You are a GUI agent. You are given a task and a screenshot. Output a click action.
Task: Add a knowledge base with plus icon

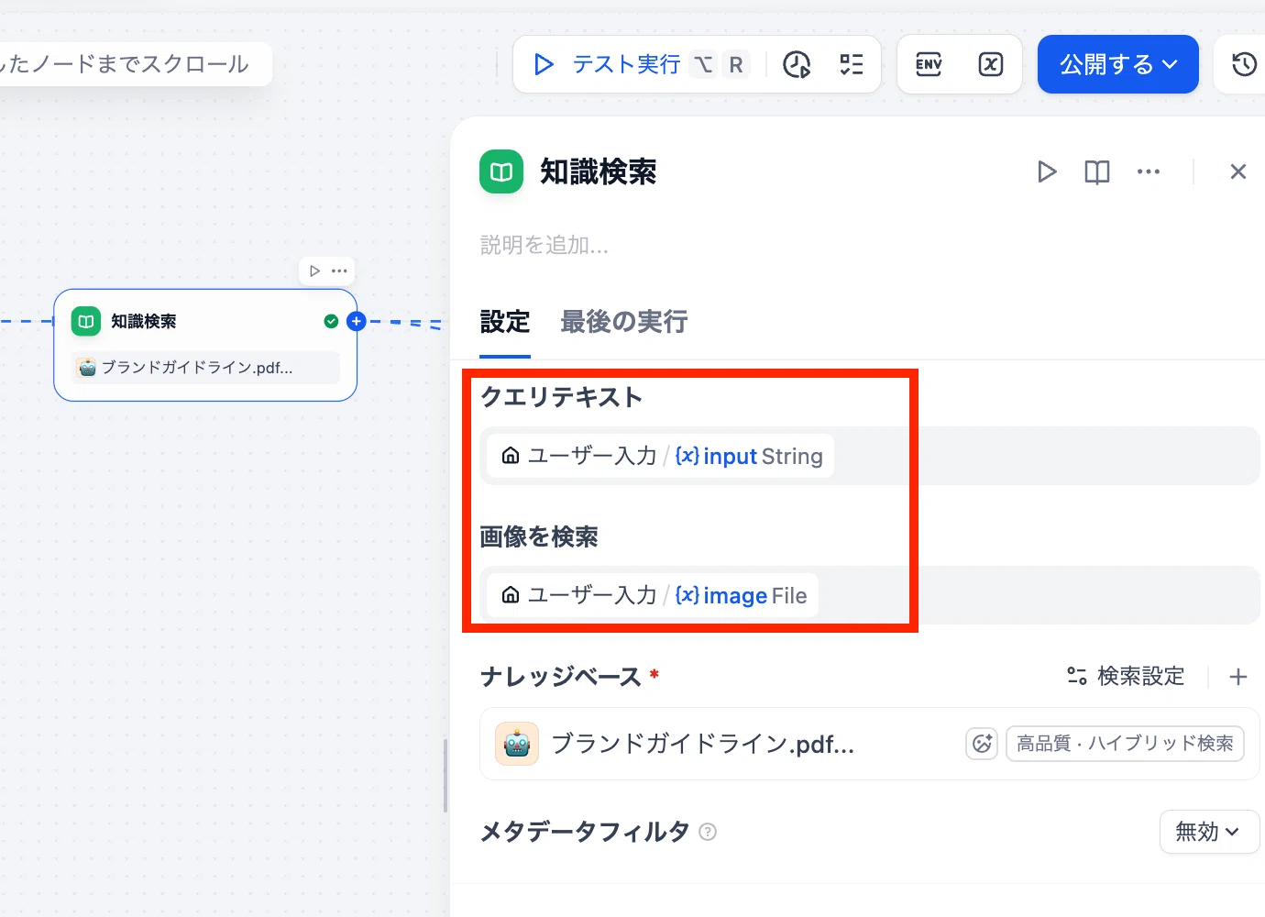pos(1238,677)
